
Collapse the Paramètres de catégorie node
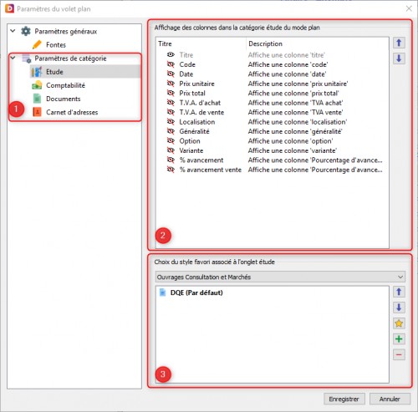click(x=13, y=58)
